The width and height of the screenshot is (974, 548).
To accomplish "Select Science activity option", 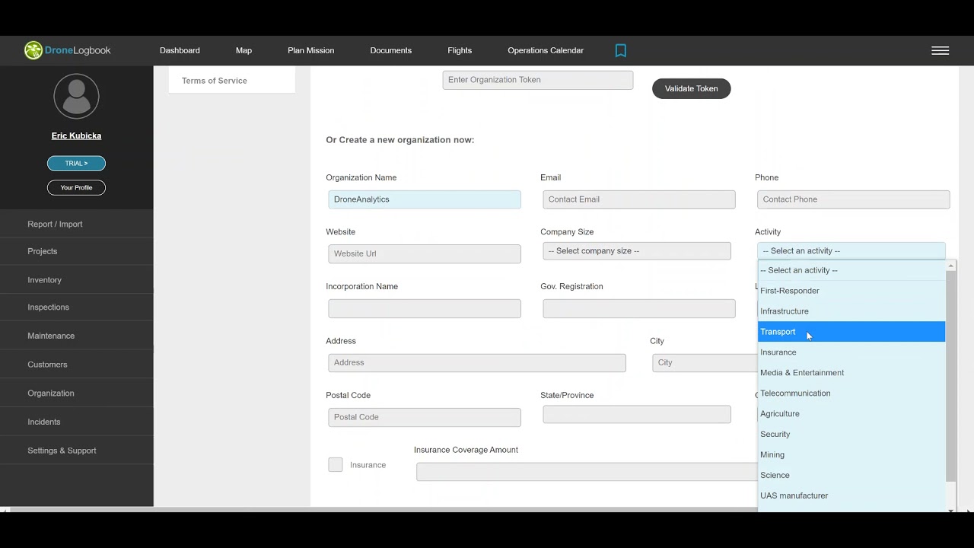I will [851, 476].
